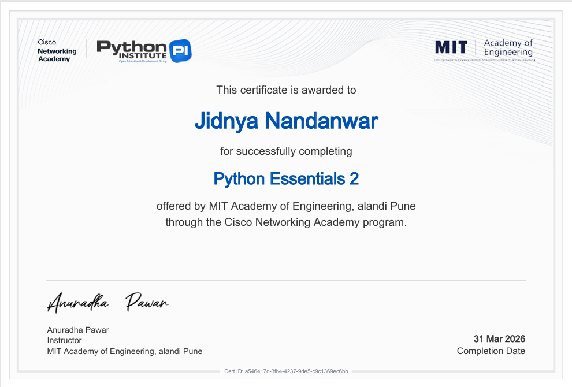Click the Python Essentials 2 course title
This screenshot has height=387, width=572.
(287, 179)
